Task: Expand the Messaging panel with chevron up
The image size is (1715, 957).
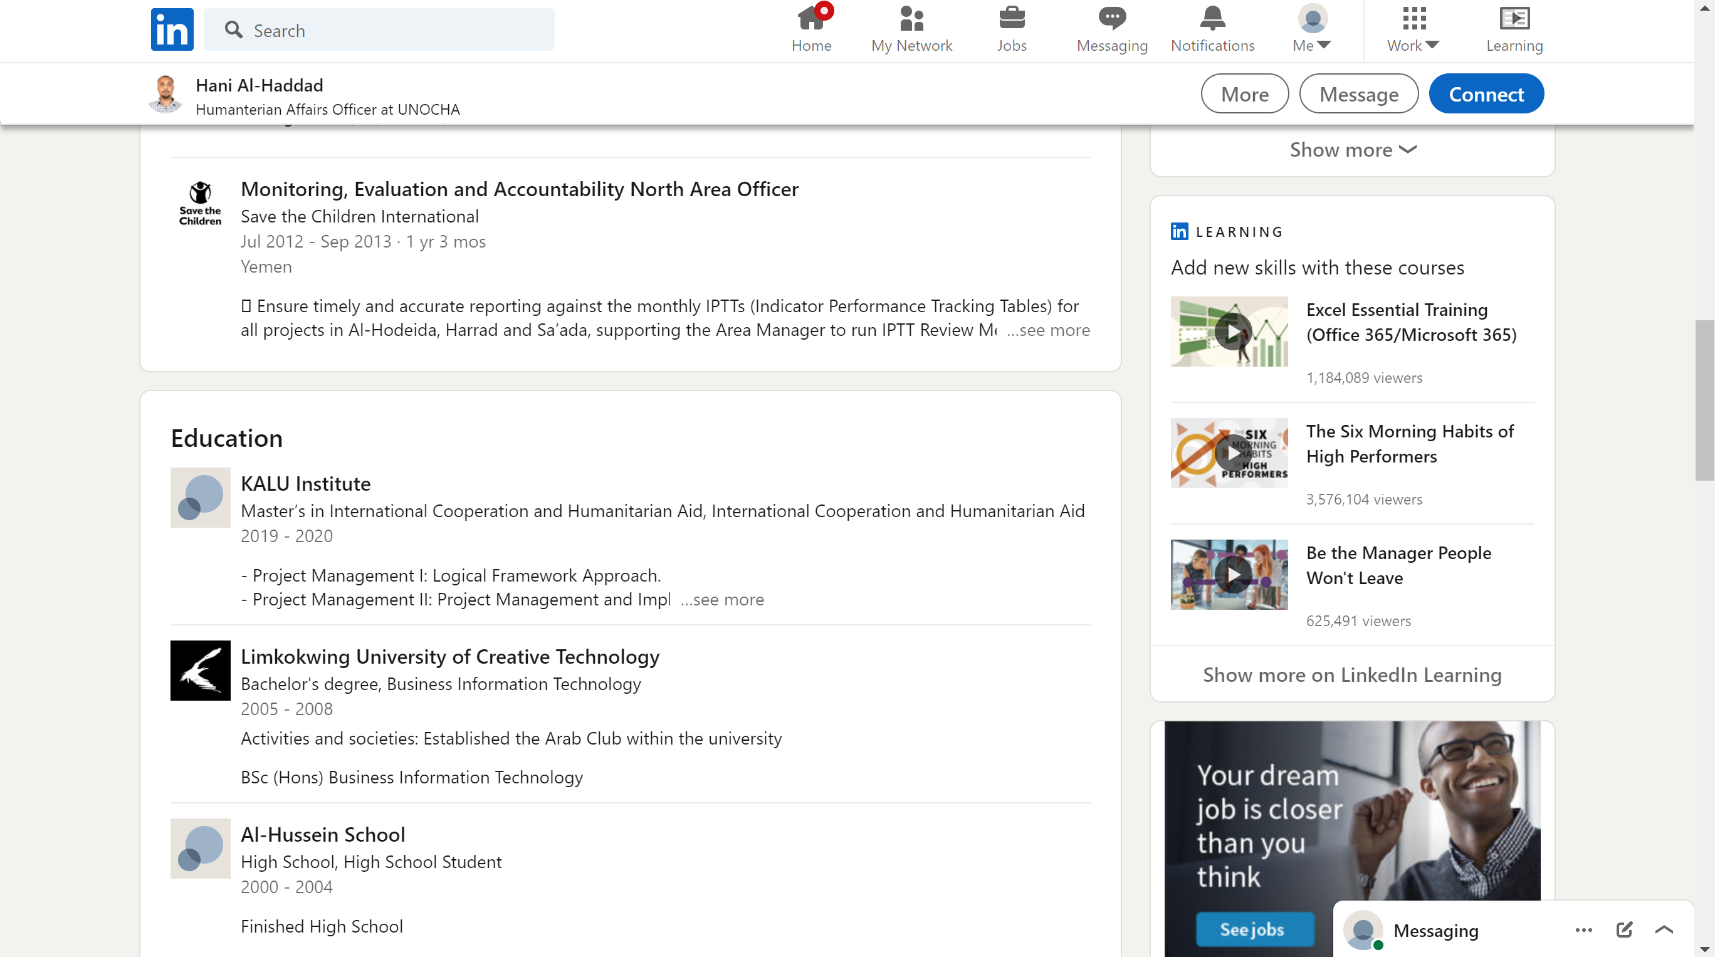Action: (1664, 929)
